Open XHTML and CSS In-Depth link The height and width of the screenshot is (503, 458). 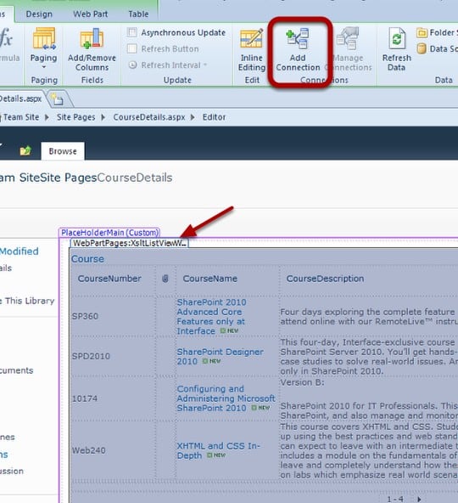click(219, 450)
